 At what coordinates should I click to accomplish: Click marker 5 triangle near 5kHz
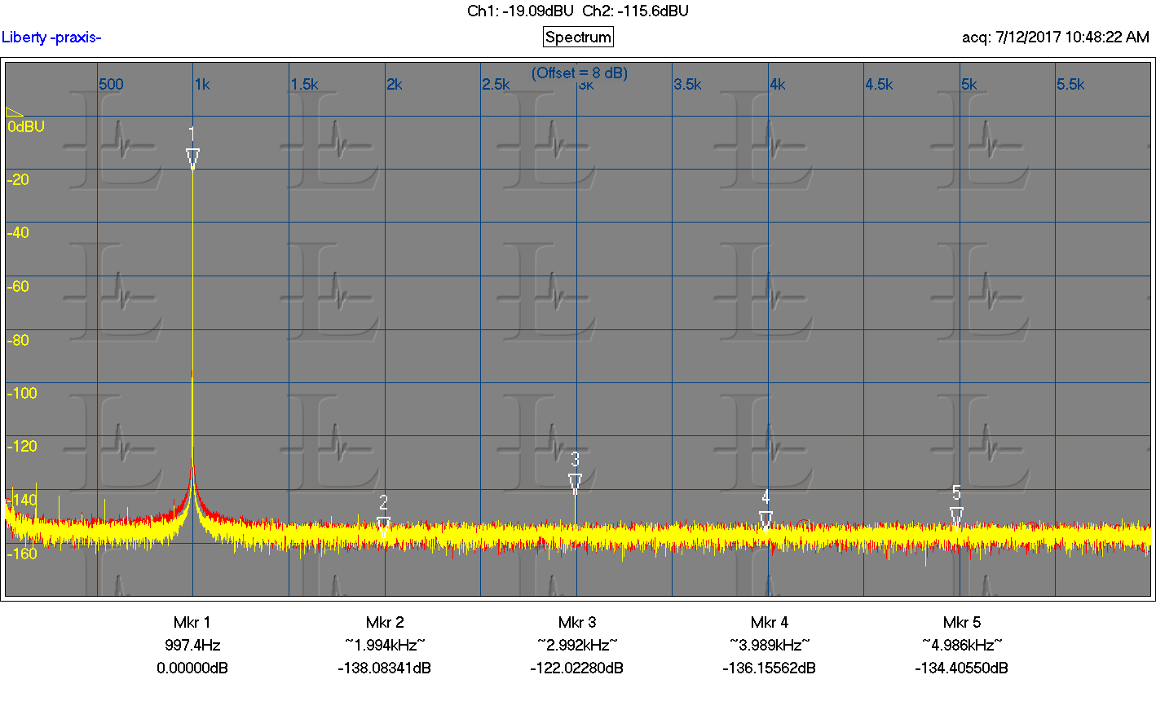(x=957, y=516)
